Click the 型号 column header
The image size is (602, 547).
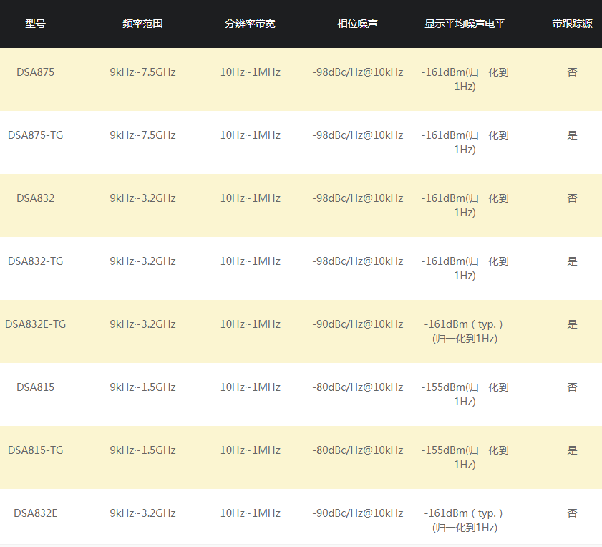click(x=35, y=24)
